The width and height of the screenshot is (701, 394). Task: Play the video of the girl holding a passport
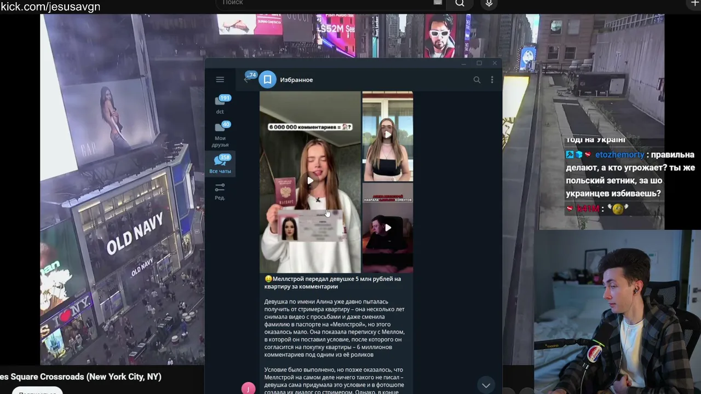(310, 181)
